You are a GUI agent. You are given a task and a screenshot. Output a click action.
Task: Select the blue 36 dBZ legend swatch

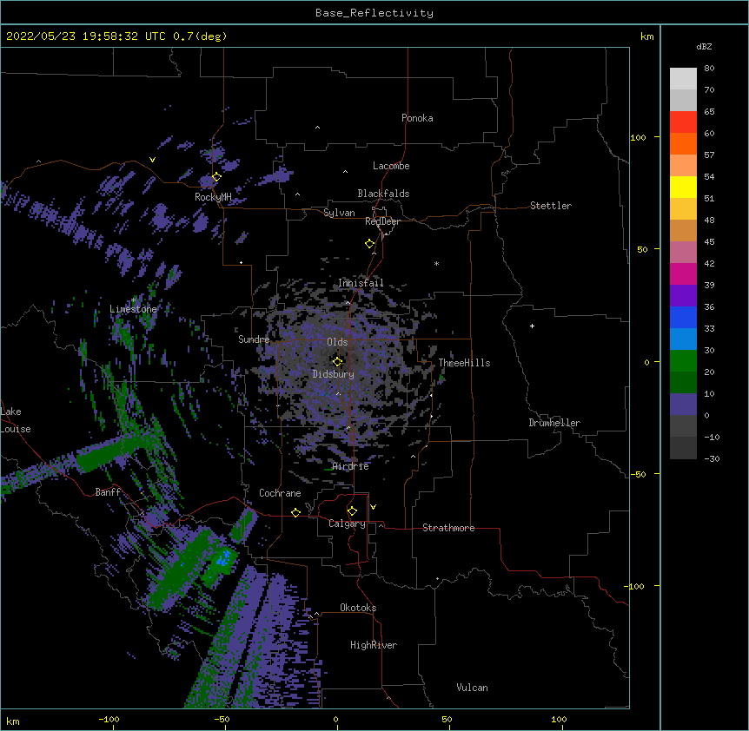683,317
